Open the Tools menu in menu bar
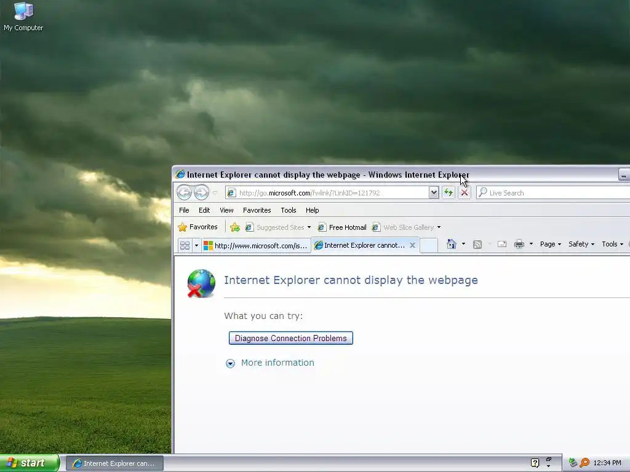The height and width of the screenshot is (472, 630). (289, 210)
